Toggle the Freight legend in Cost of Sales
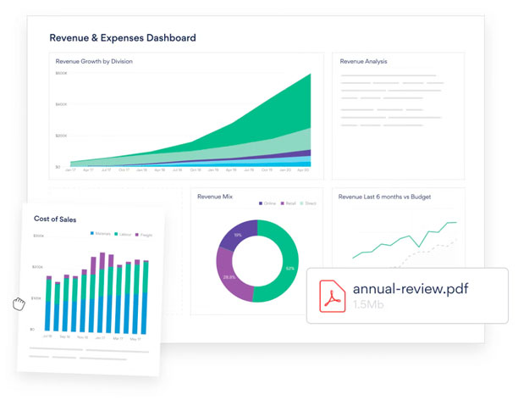The width and height of the screenshot is (518, 400). 144,235
